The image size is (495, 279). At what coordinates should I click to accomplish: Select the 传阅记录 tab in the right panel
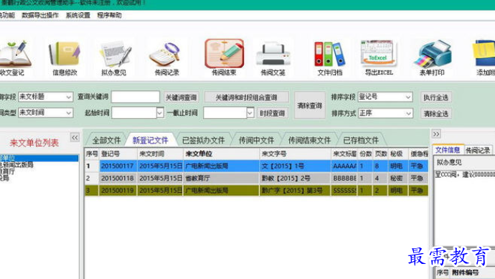click(478, 151)
